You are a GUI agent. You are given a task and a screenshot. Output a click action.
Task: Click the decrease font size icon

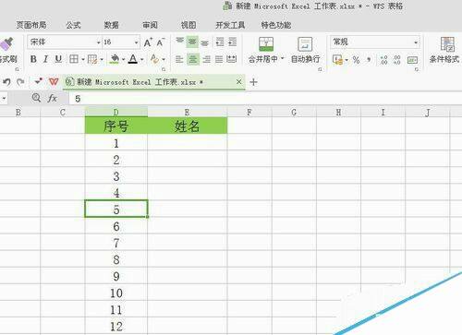click(x=161, y=42)
